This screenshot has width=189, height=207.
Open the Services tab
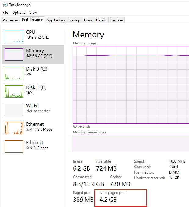click(x=117, y=20)
